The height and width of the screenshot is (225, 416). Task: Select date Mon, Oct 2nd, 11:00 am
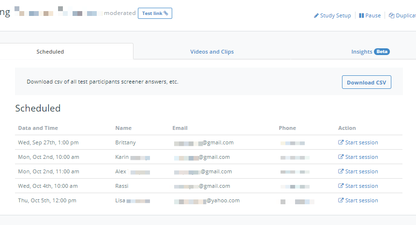[x=48, y=172]
